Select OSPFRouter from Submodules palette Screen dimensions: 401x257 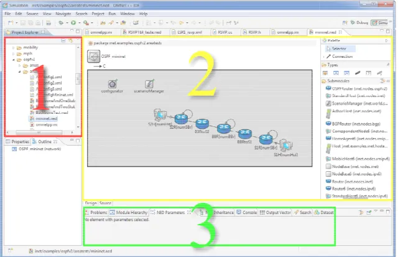click(356, 88)
